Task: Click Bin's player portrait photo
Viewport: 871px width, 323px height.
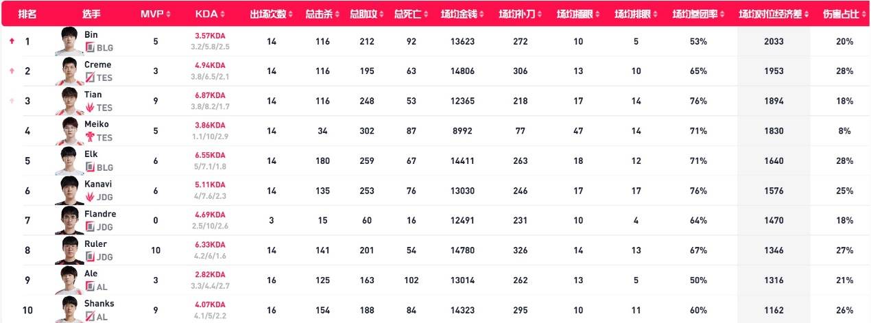Action: 69,41
